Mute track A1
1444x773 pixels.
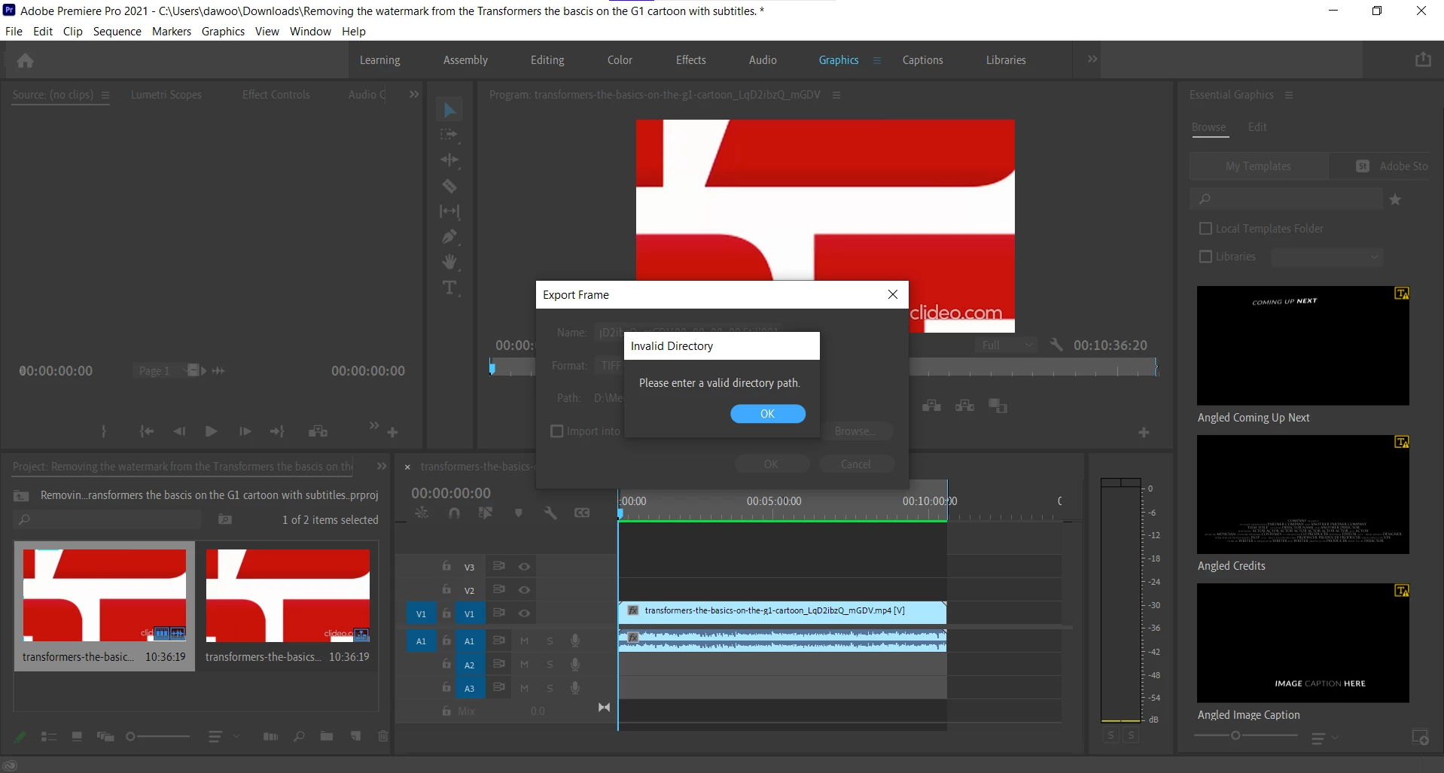(524, 641)
